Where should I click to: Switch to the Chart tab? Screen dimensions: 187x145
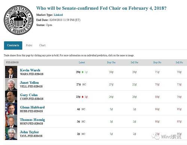(42, 45)
